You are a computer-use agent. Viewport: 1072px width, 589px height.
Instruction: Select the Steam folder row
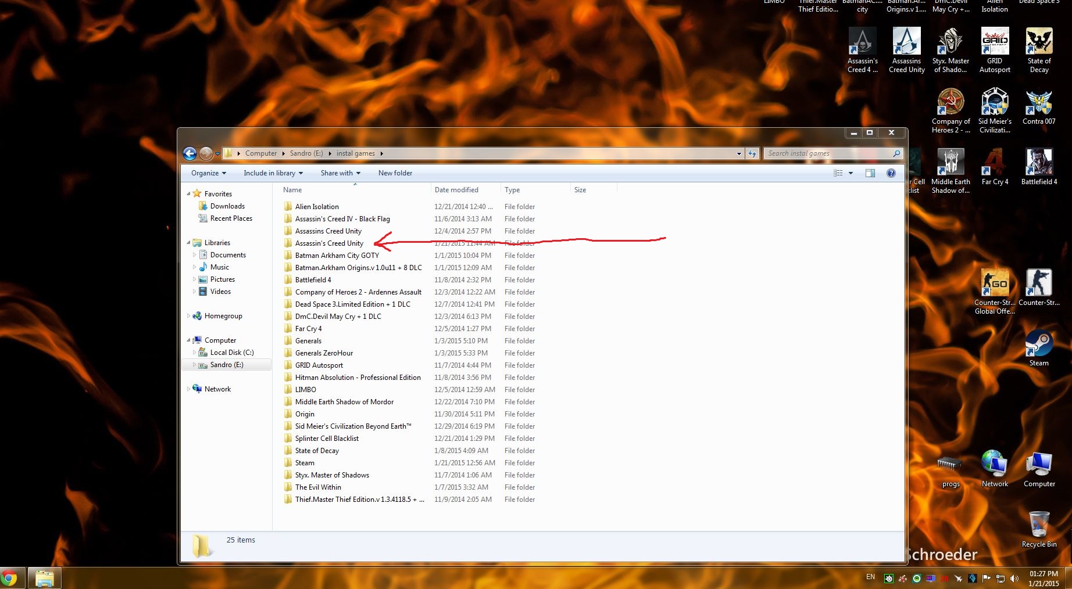click(305, 463)
